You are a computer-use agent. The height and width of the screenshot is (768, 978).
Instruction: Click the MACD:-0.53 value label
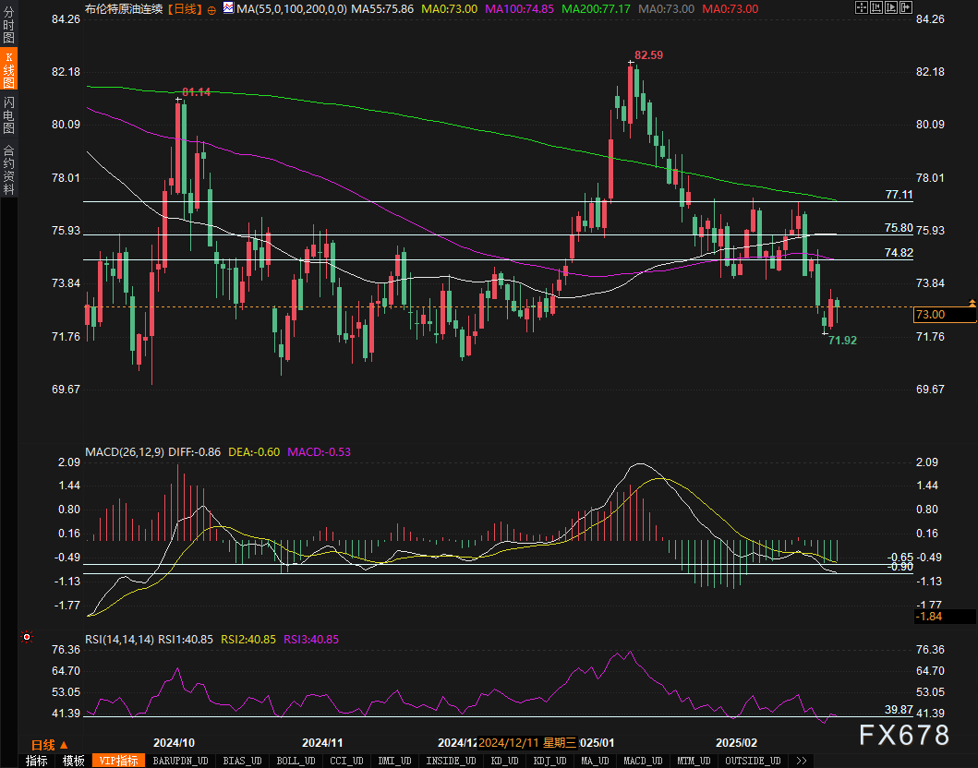[319, 452]
